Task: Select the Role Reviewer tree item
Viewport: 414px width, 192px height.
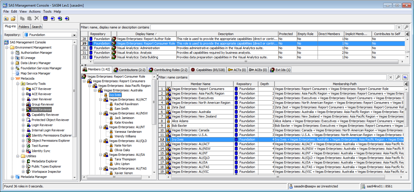Action: click(41, 110)
